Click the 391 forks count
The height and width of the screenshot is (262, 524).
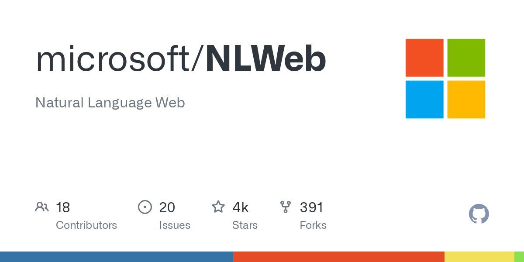(311, 207)
